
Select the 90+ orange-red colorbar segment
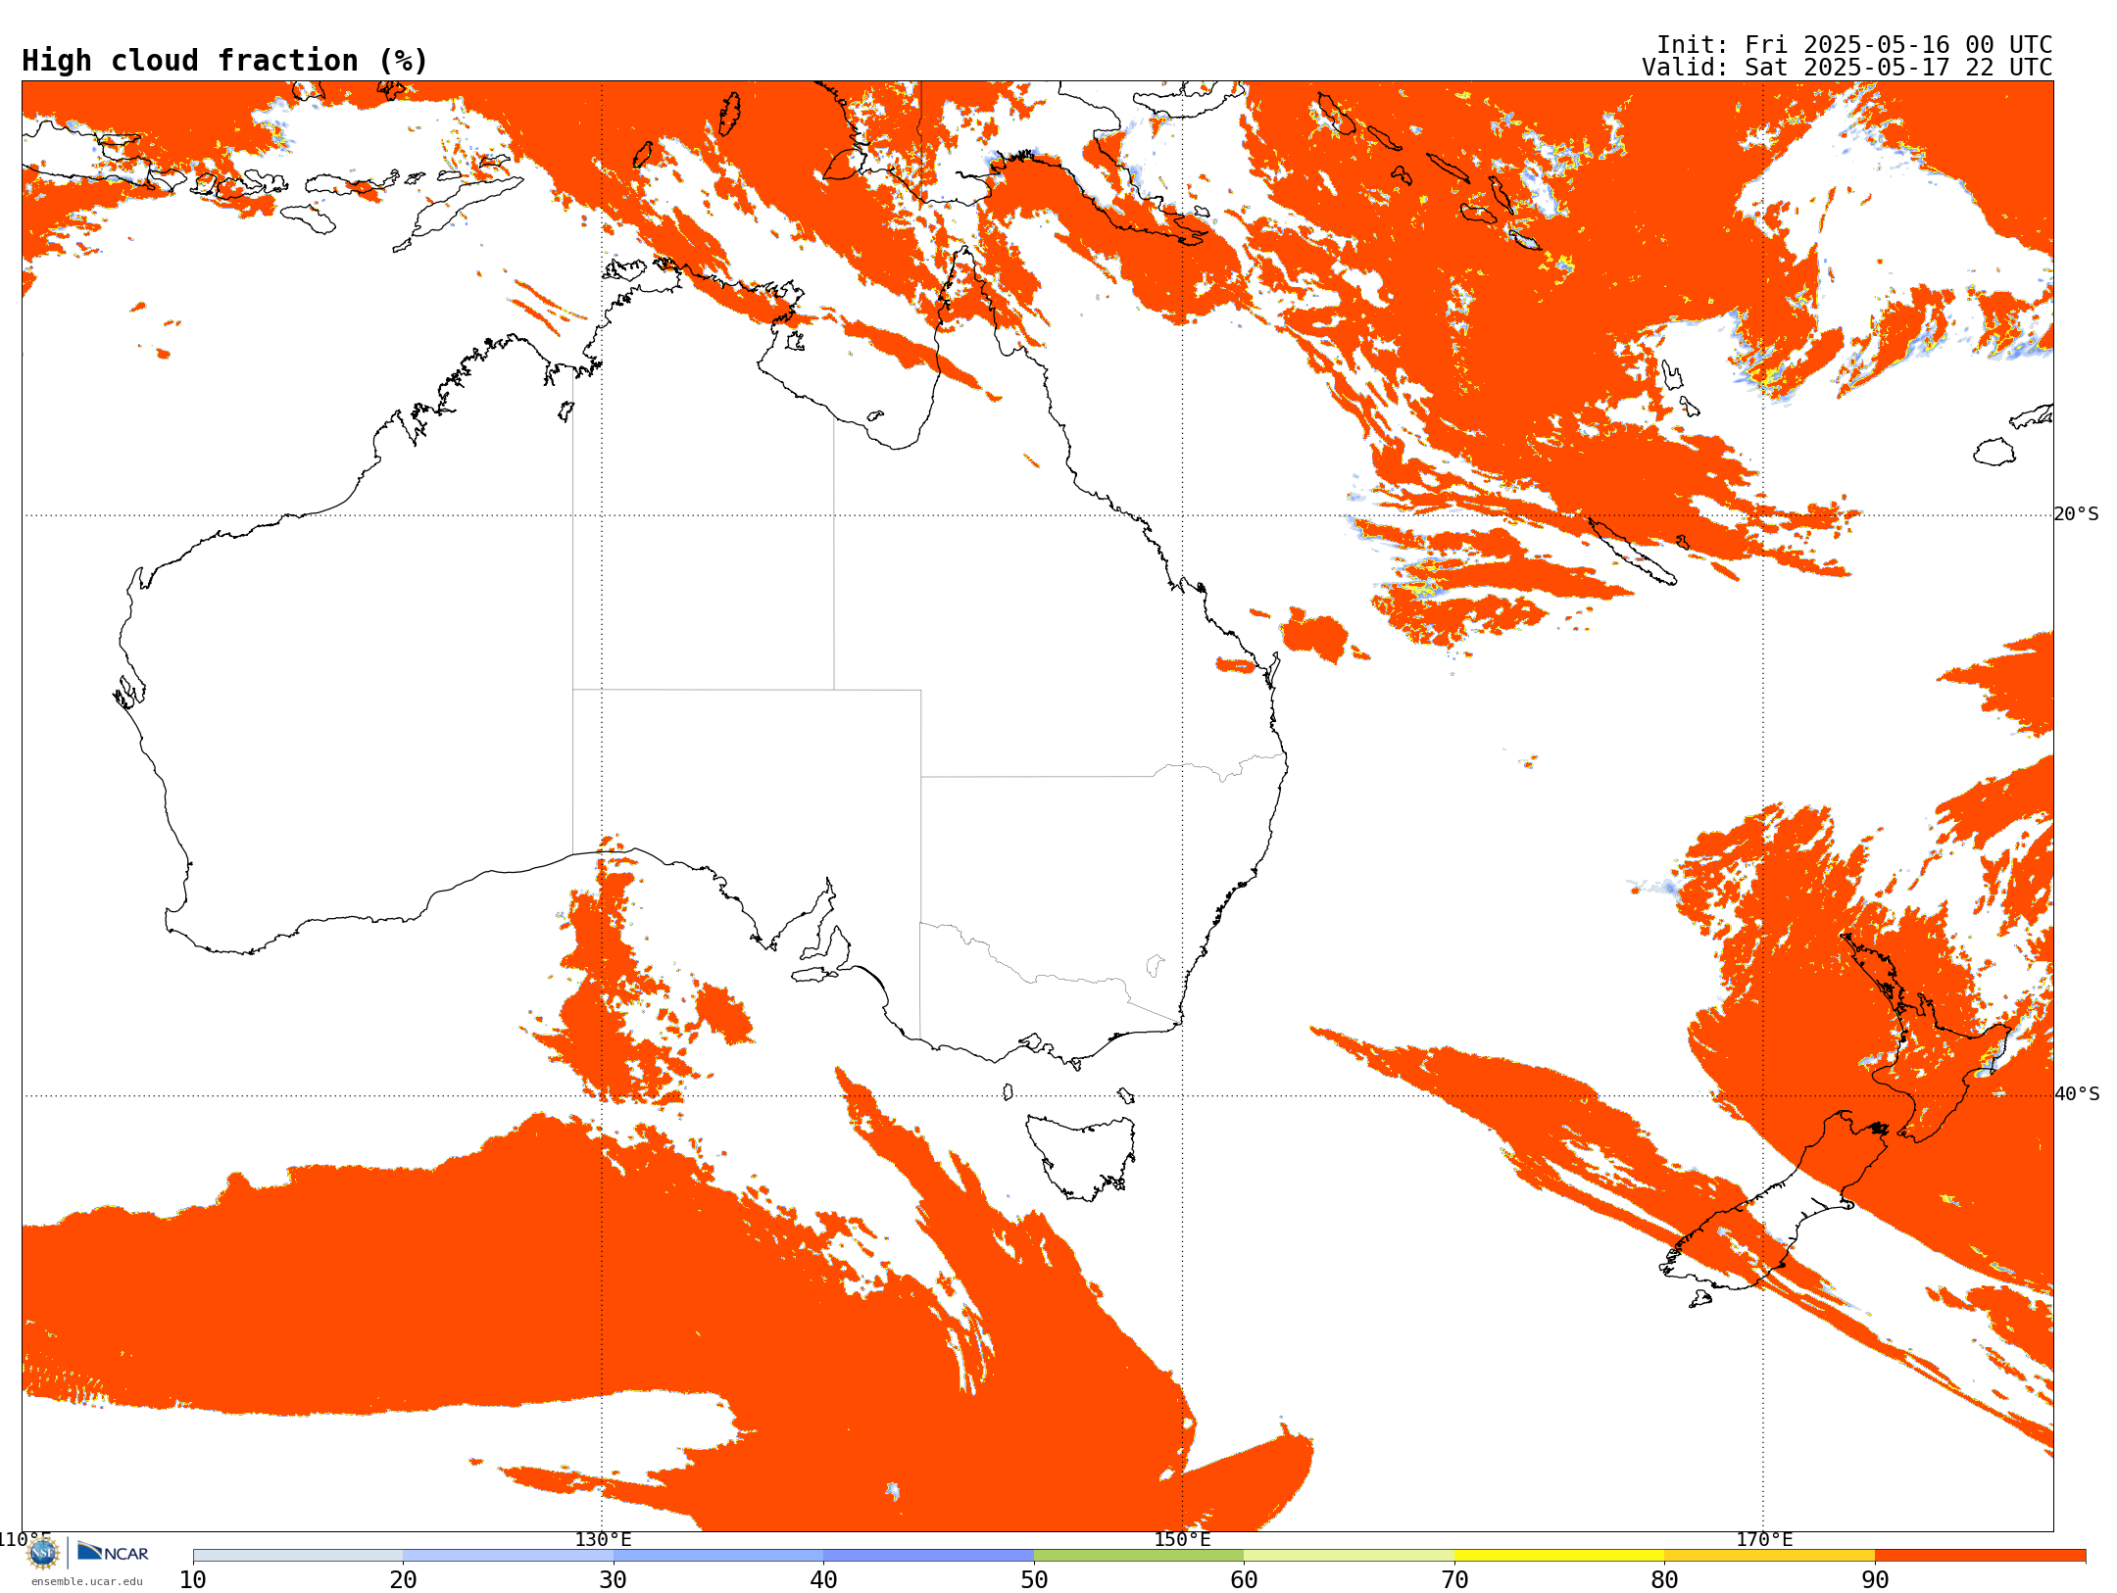point(1980,1556)
